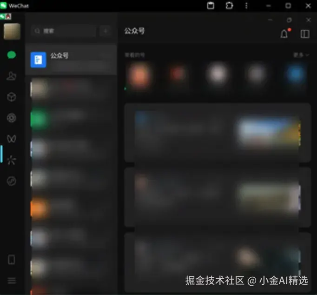
Task: Open the blue blurred account avatar
Action: [x=296, y=74]
